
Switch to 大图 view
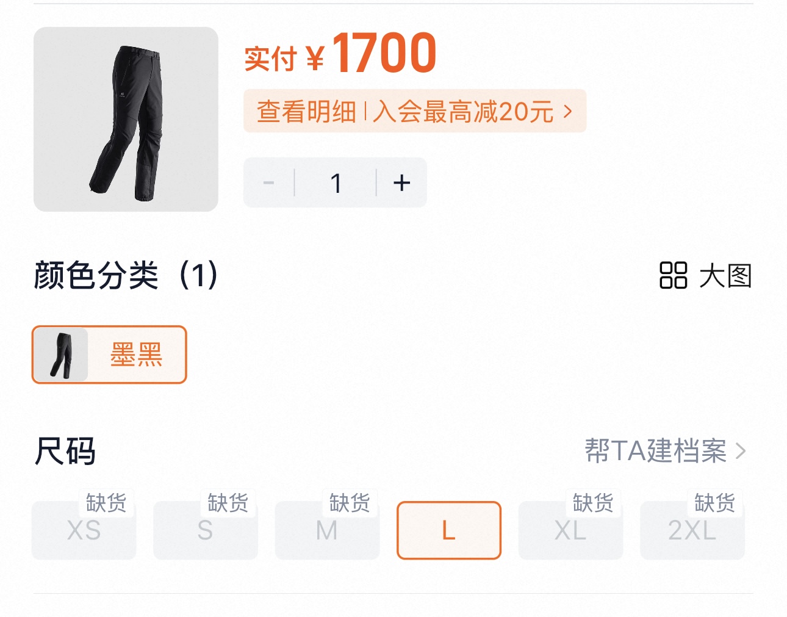pos(706,275)
